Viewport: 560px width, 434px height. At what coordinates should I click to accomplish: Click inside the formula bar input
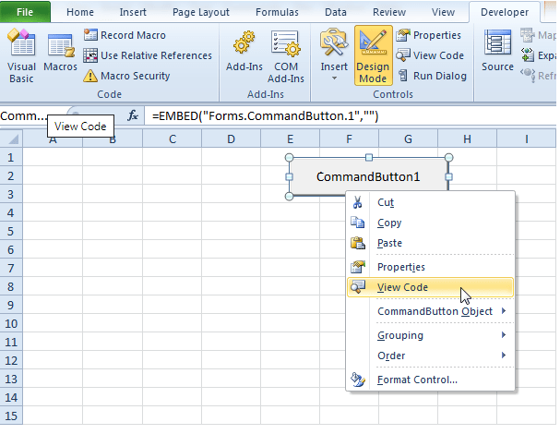[351, 115]
